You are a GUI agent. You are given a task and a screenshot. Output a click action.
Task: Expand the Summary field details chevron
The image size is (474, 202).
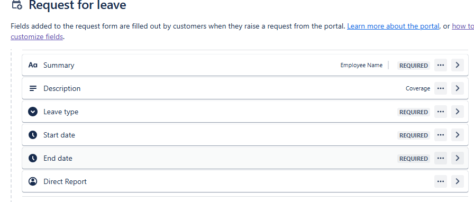click(x=458, y=65)
